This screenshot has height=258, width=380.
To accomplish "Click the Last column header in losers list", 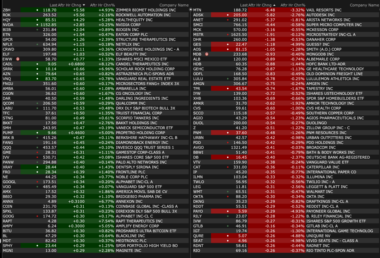I will (x=244, y=5).
